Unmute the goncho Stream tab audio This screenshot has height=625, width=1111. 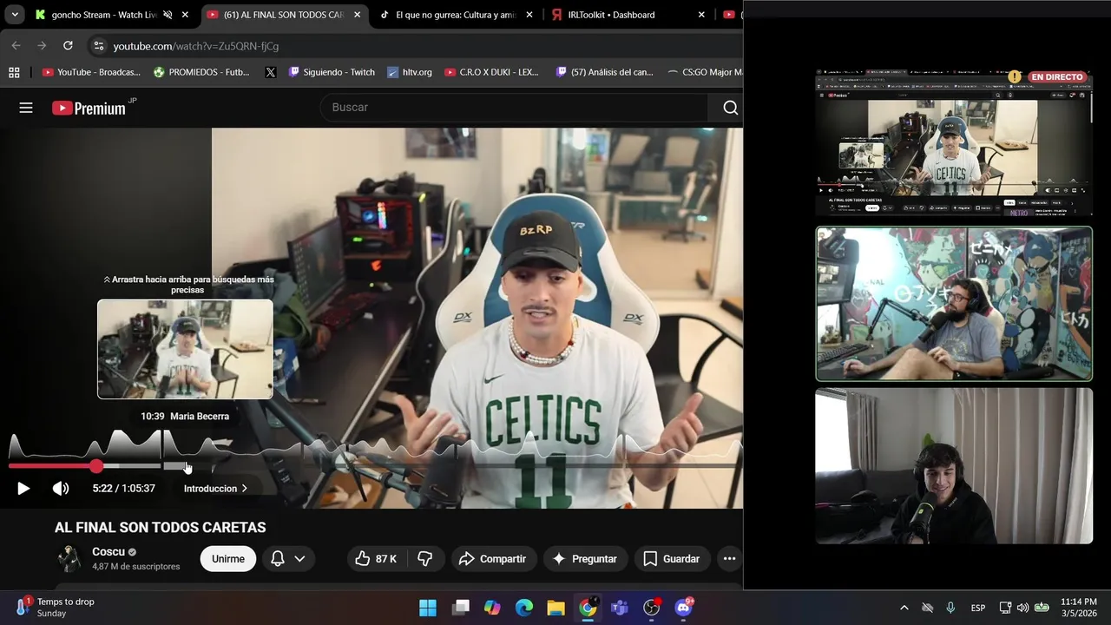pyautogui.click(x=168, y=15)
